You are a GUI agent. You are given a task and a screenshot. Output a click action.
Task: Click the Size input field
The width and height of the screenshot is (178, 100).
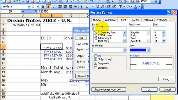pos(159,28)
